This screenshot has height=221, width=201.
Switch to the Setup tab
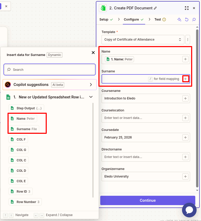point(104,19)
